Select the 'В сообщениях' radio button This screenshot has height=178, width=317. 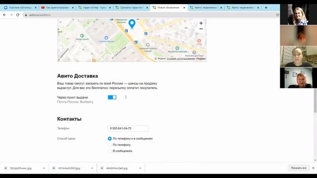(x=110, y=151)
